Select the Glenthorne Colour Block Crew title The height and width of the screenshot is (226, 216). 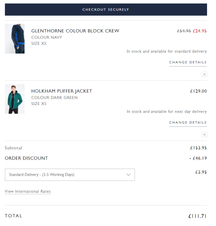pos(75,31)
